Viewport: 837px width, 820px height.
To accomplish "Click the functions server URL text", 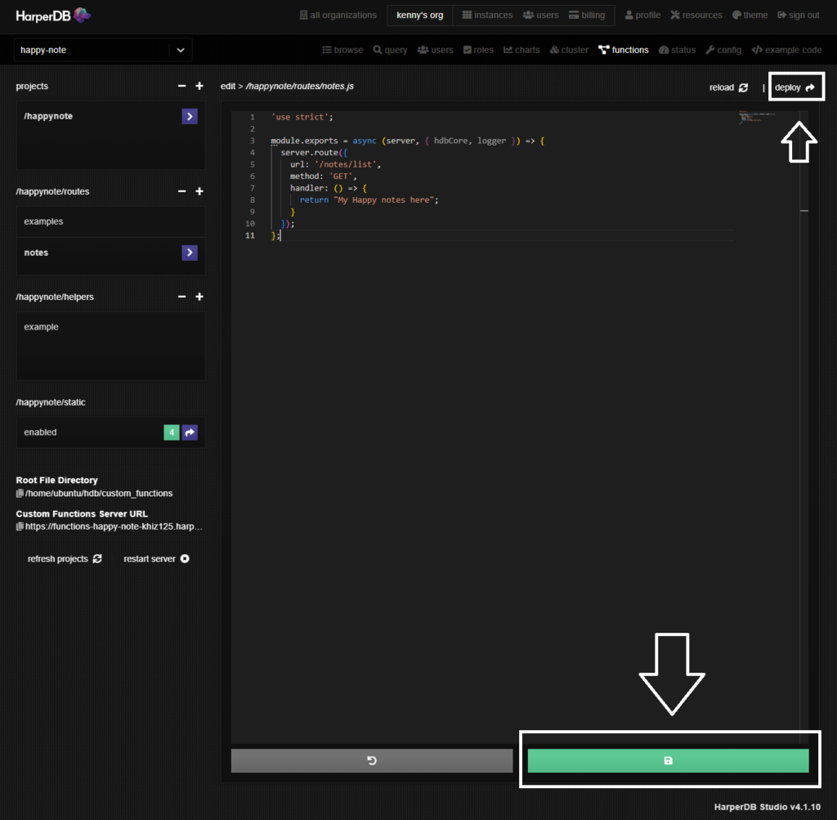I will [114, 527].
